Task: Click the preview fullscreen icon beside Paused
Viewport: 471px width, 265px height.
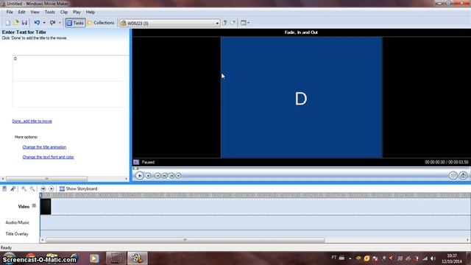Action: (136, 162)
